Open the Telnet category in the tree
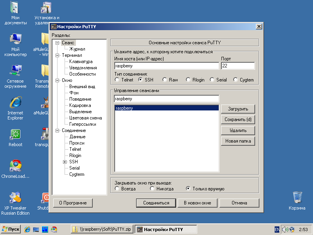This screenshot has height=235, width=313. [75, 149]
